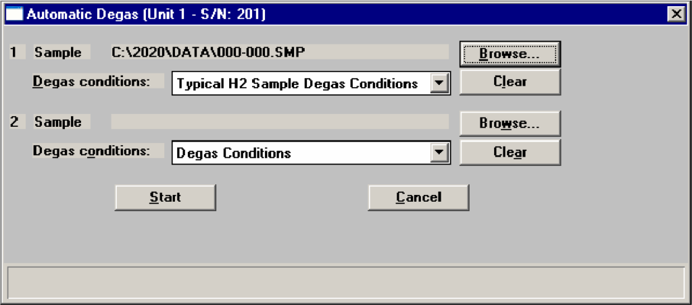Clear the sample 1 selection

point(510,82)
